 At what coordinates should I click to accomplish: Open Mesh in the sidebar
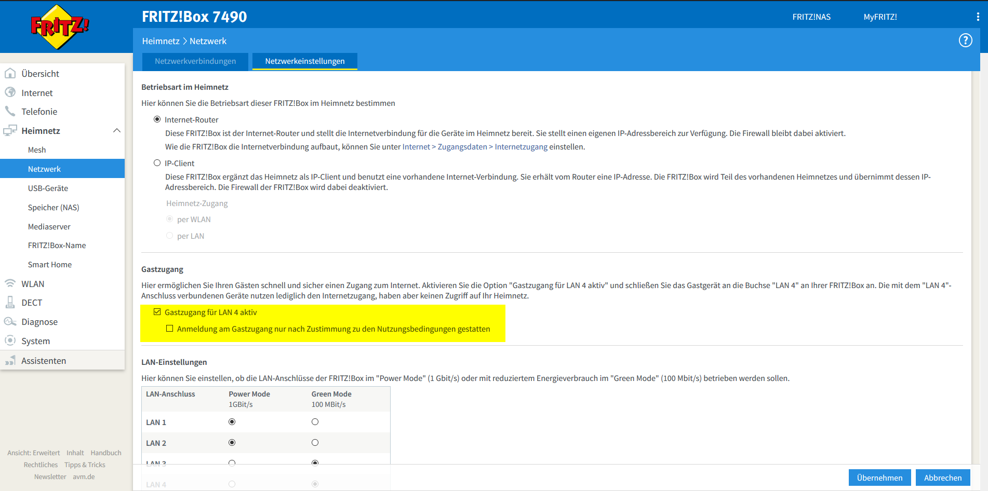(37, 150)
